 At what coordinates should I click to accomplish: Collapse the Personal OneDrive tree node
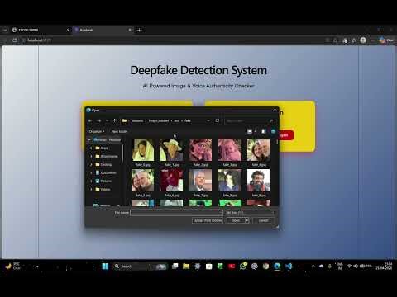coord(88,139)
